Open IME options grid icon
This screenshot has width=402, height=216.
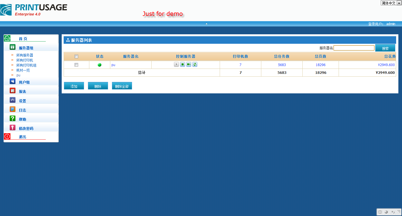tap(399, 212)
